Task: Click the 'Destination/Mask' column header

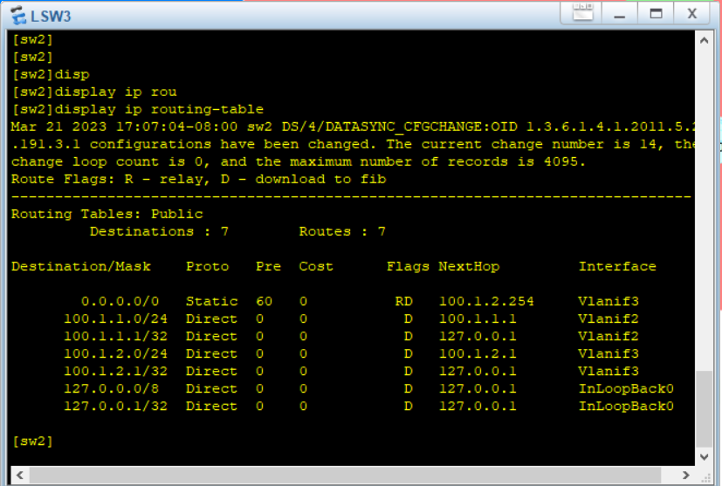Action: (x=81, y=266)
